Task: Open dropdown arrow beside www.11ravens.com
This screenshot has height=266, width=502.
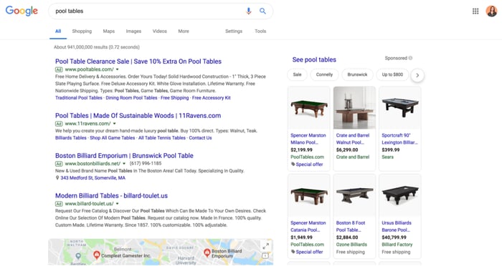Action: point(114,124)
